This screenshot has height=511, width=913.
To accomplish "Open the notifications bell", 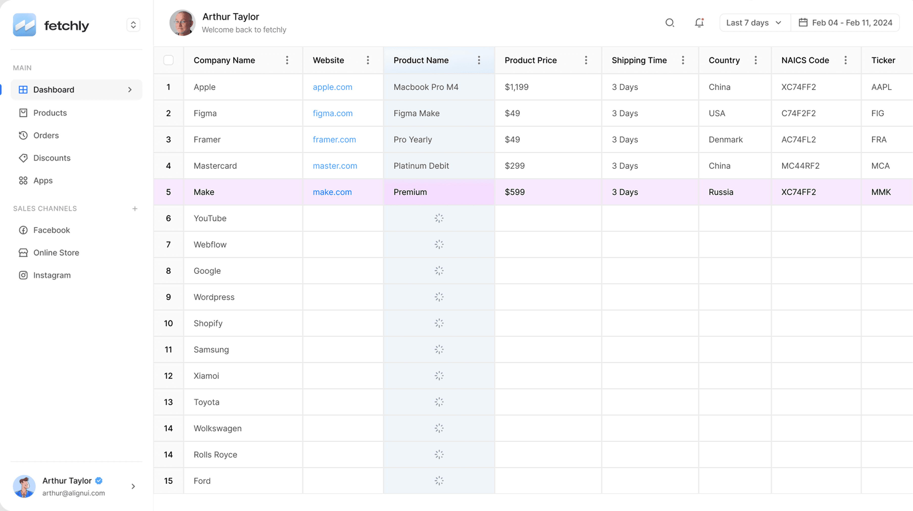I will pyautogui.click(x=699, y=23).
